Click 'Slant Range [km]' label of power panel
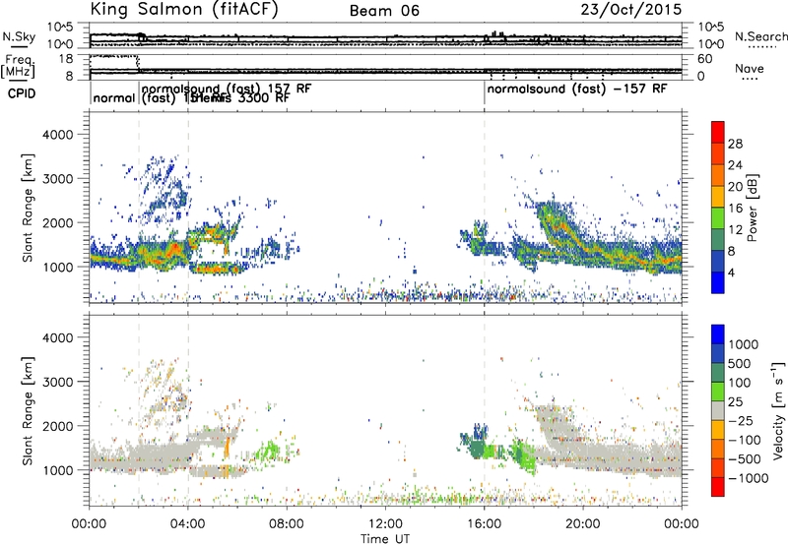The image size is (788, 545). click(x=28, y=208)
